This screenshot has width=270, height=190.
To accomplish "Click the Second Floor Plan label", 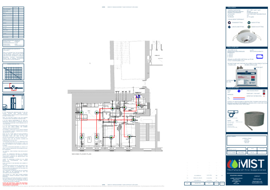I will click(82, 154).
